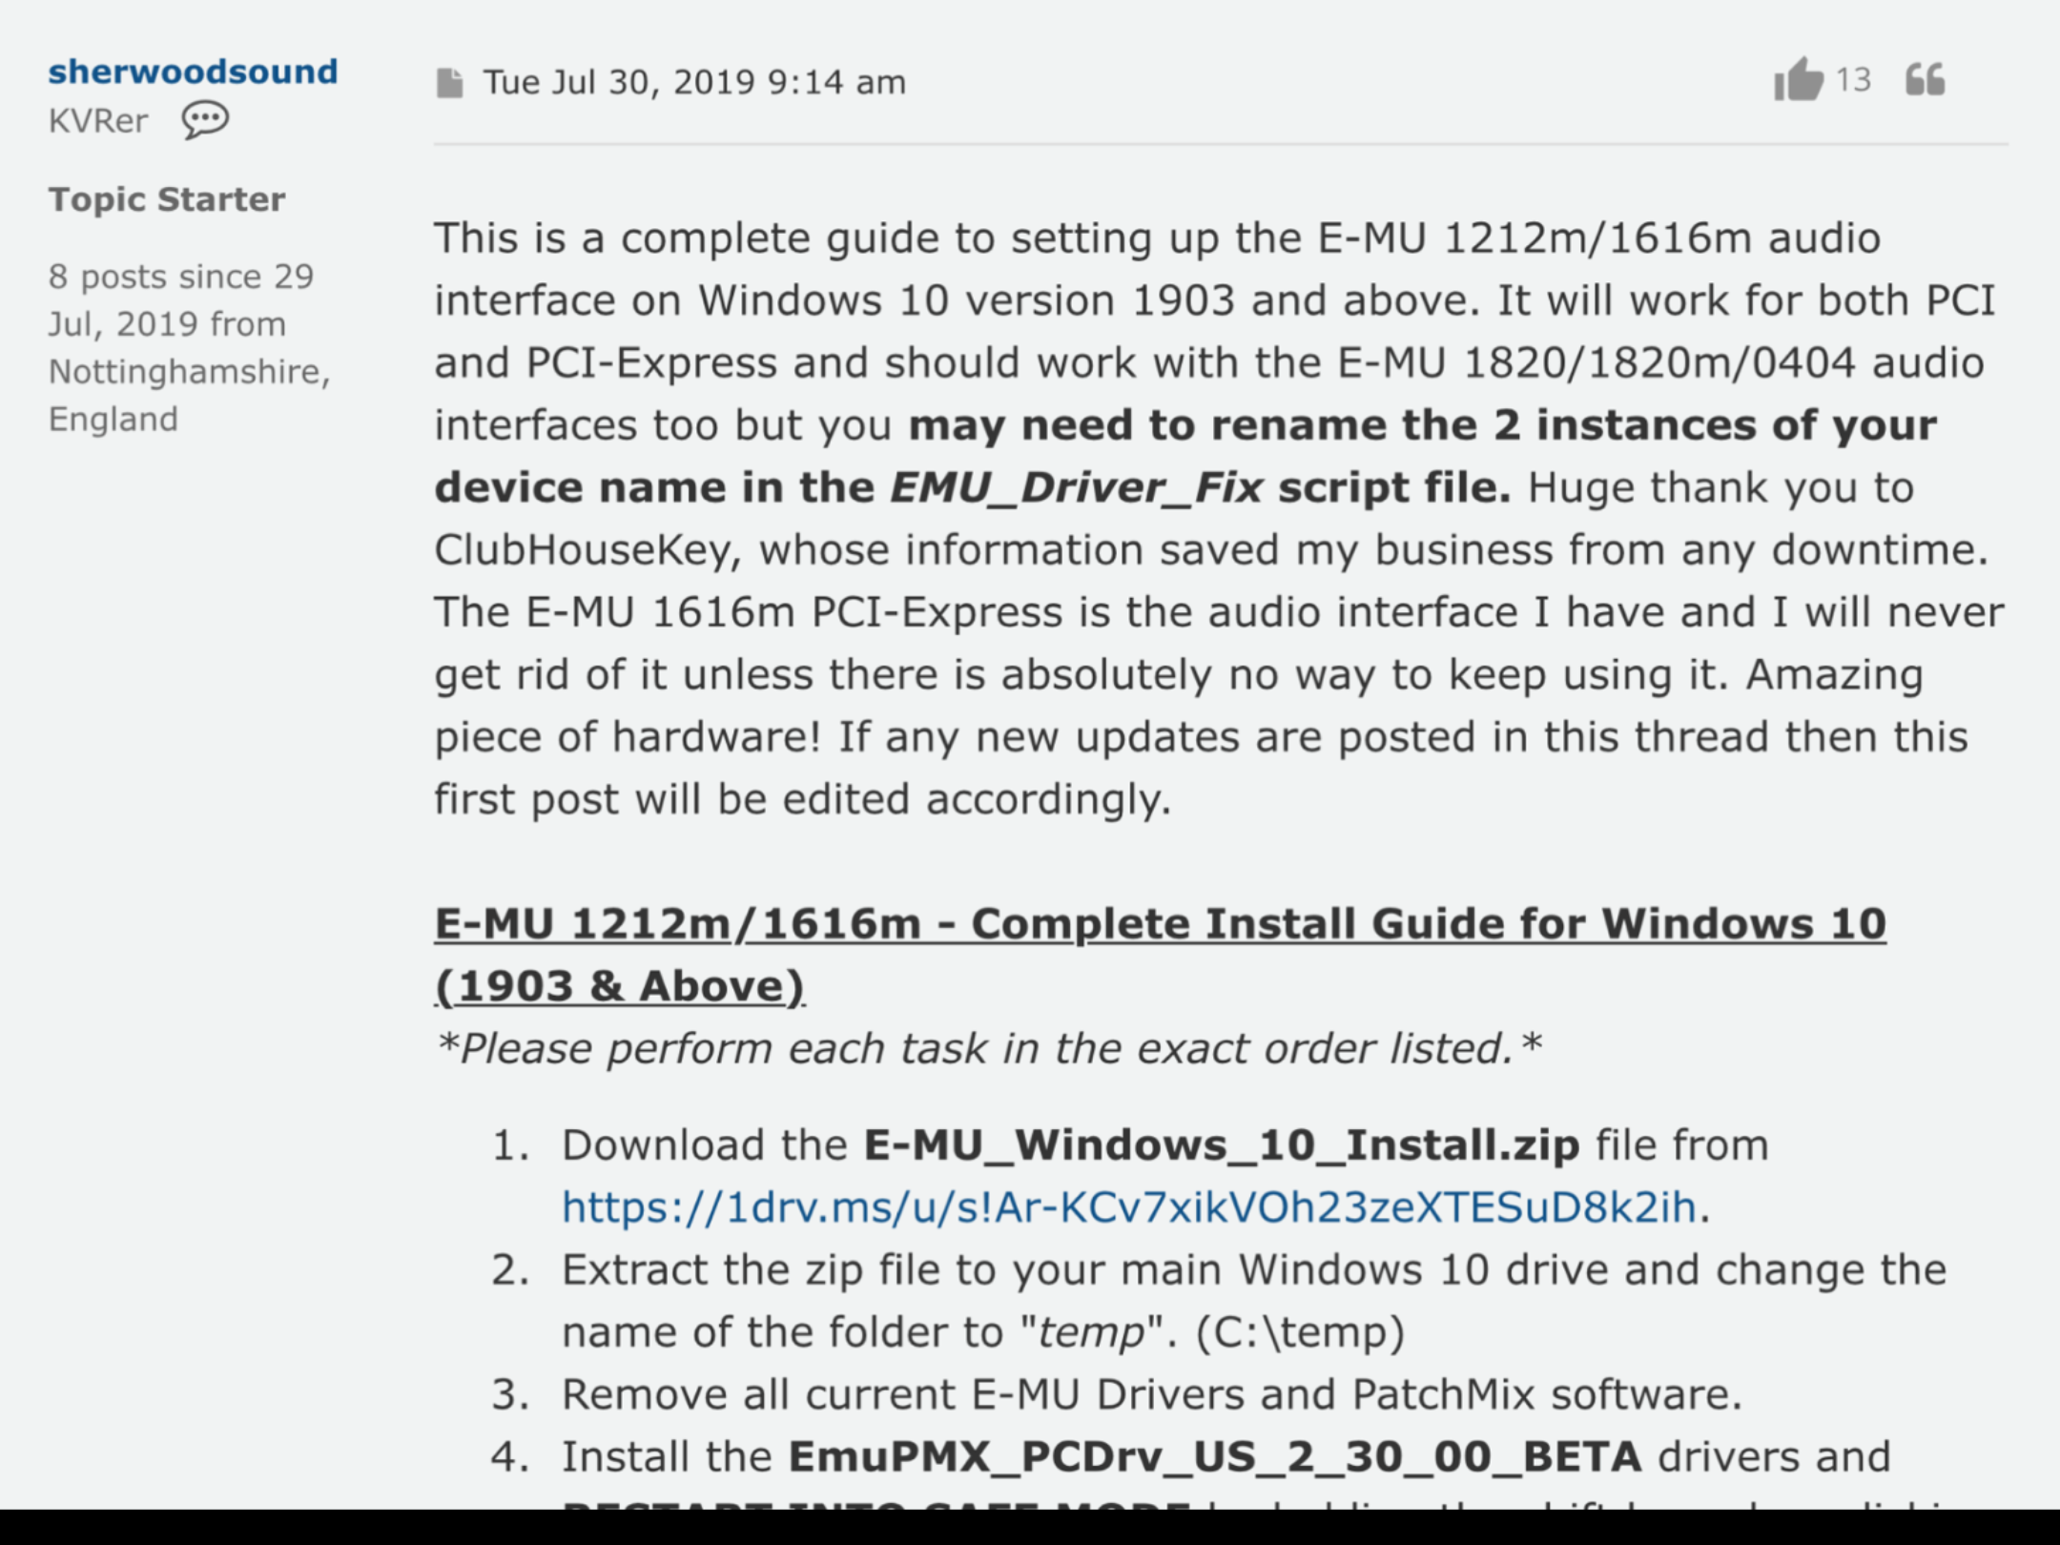This screenshot has width=2060, height=1545.
Task: Click the quote post icon
Action: (1925, 79)
